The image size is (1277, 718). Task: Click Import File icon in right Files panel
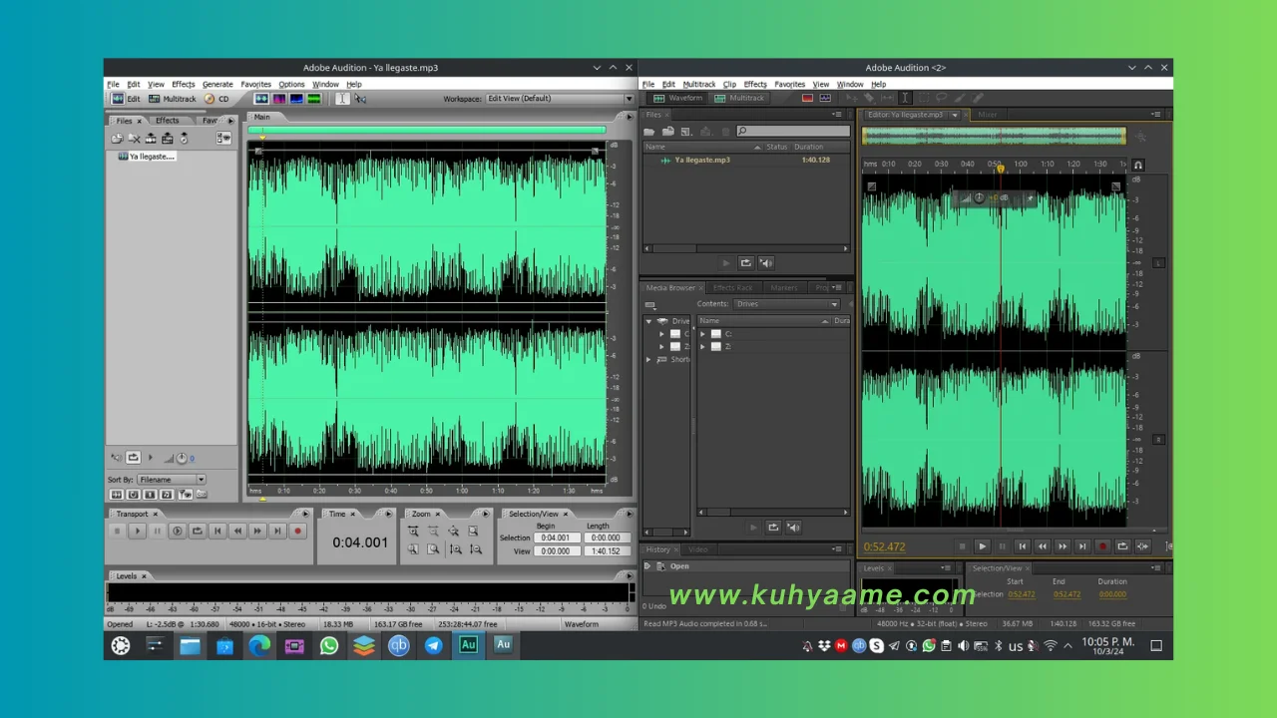pos(668,131)
